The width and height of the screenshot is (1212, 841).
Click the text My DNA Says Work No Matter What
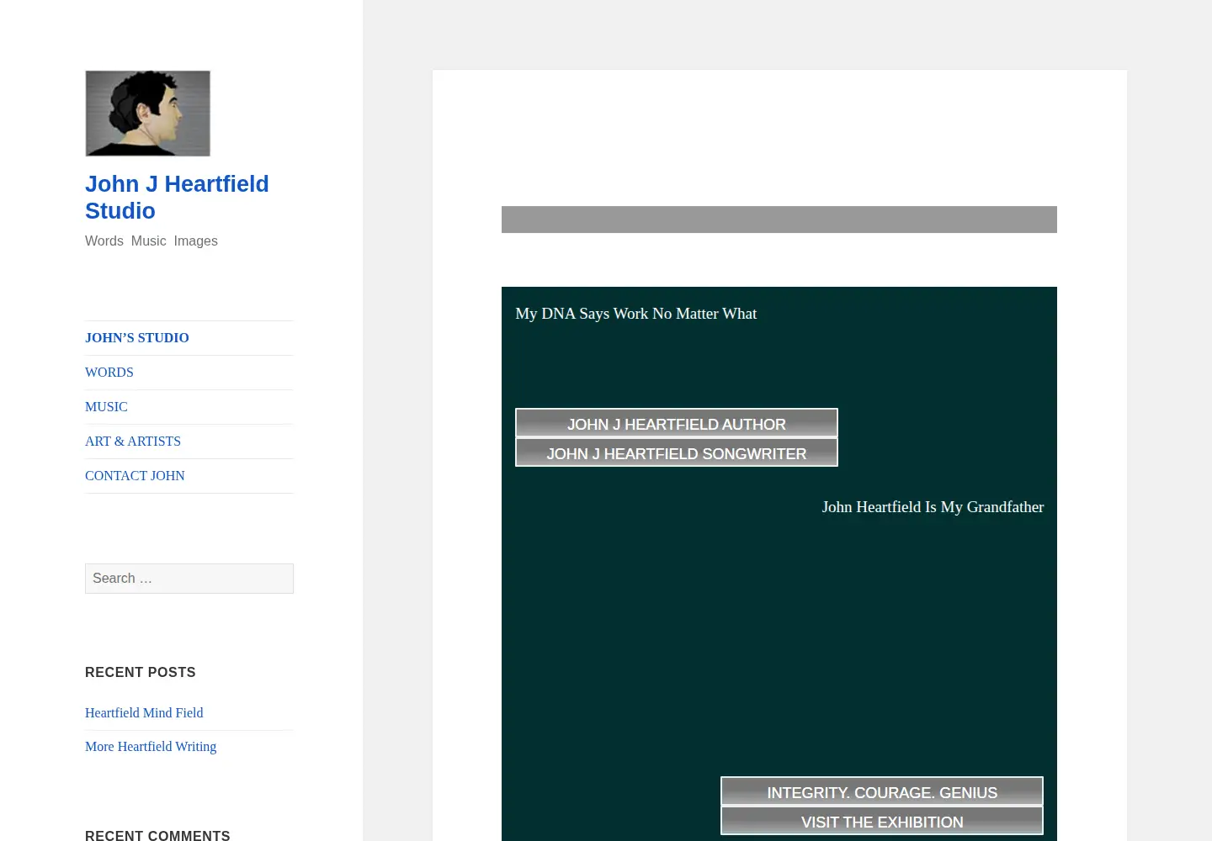(636, 314)
